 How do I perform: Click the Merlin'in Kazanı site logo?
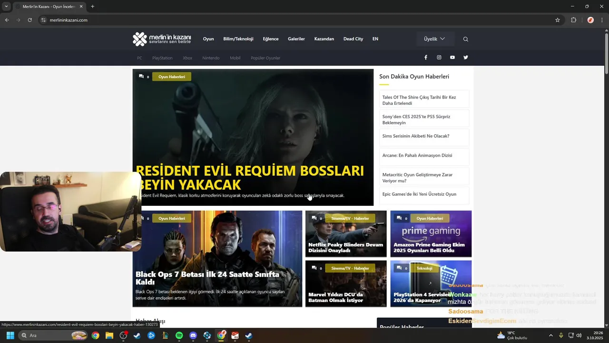(x=162, y=39)
